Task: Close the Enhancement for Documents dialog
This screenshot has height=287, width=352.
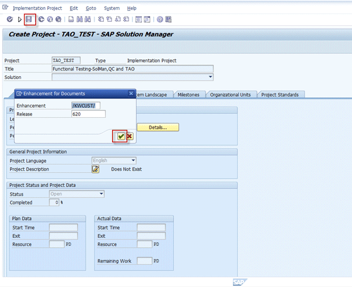Action: tap(131, 94)
